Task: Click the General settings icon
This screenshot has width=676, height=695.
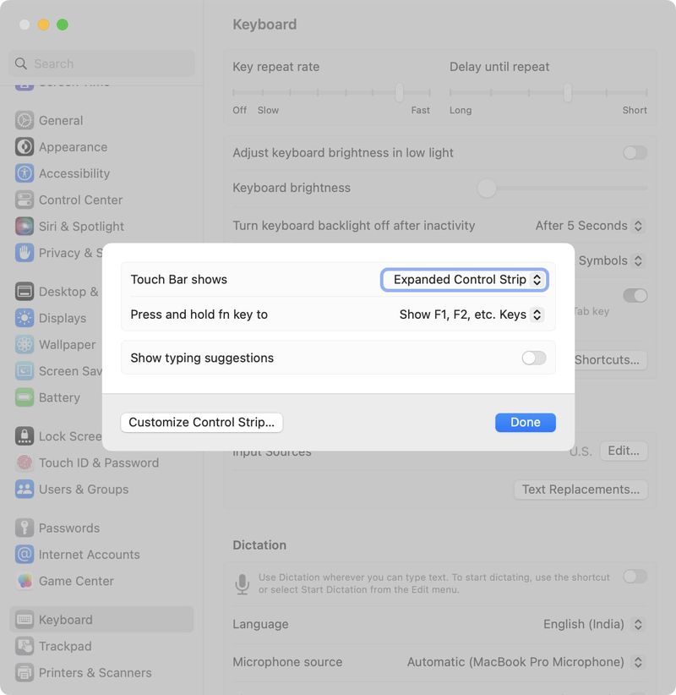Action: coord(25,121)
